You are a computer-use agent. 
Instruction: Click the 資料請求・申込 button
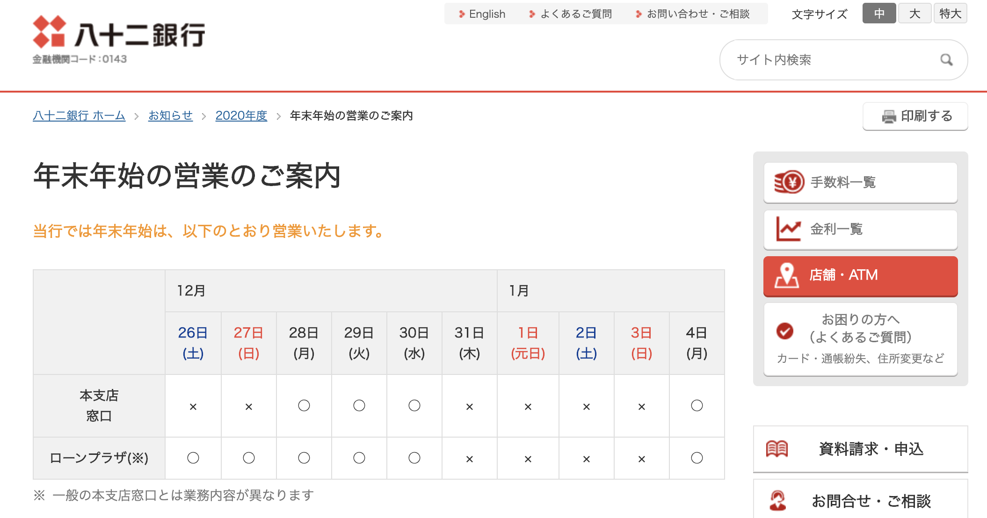click(860, 449)
